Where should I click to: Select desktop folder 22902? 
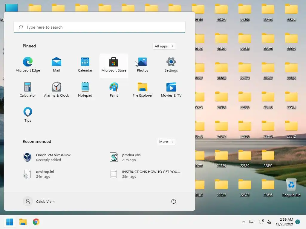coord(291,42)
